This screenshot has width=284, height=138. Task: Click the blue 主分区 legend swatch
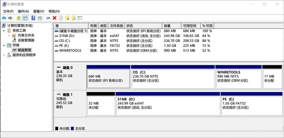(72, 128)
